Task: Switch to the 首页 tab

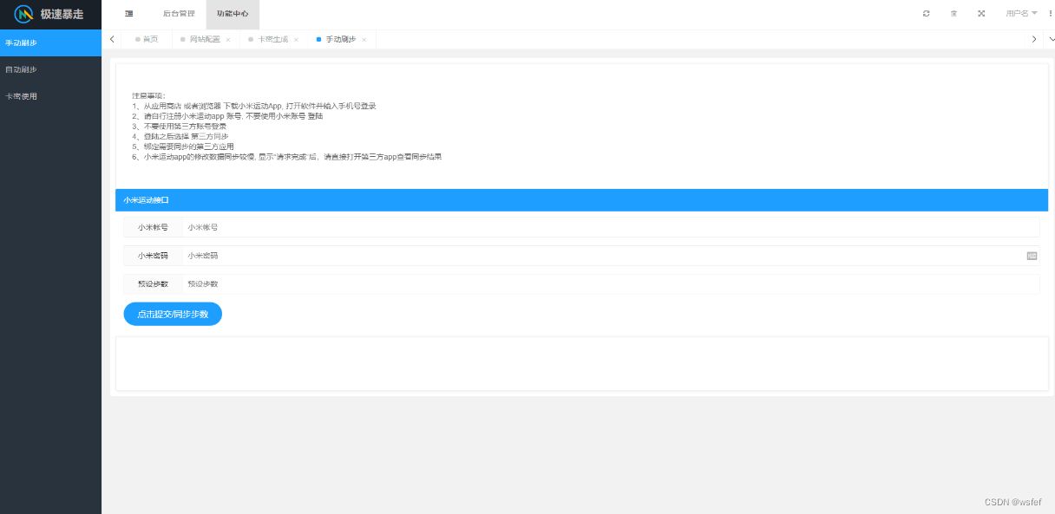Action: [x=149, y=40]
